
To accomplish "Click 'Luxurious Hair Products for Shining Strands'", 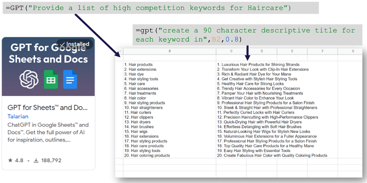I will tap(261, 64).
